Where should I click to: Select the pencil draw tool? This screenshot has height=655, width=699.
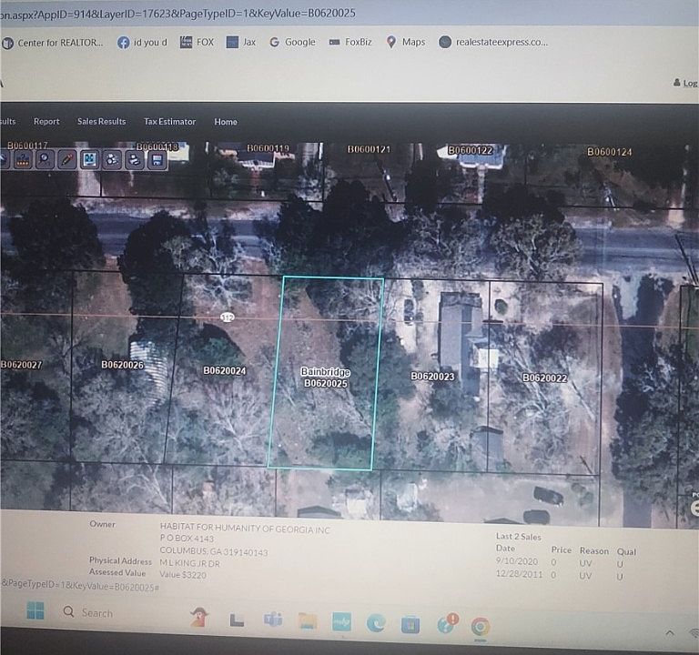pos(66,160)
